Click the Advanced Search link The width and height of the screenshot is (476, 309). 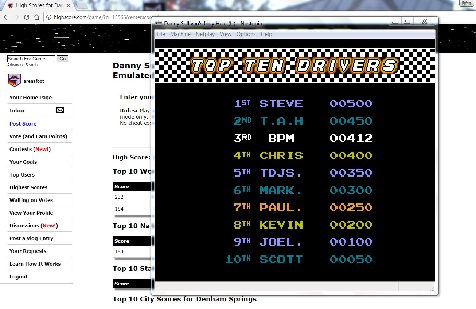22,65
